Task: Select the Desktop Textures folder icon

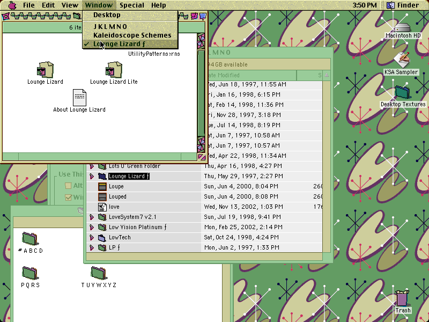Action: tap(403, 92)
